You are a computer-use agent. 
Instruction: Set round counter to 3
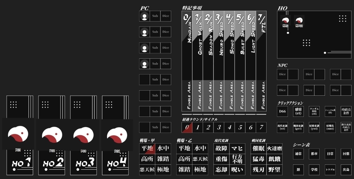click(219, 128)
